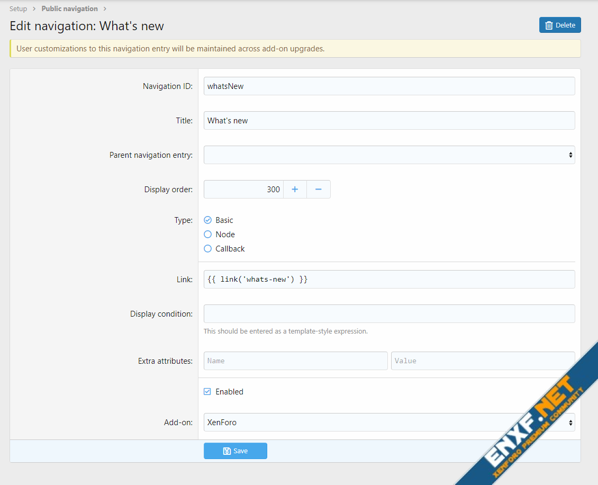
Task: Toggle the Enabled checkbox
Action: click(x=208, y=392)
